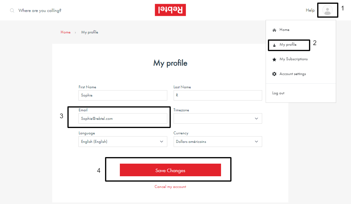This screenshot has width=351, height=204.
Task: Choose My Subscriptions menu entry
Action: 293,59
